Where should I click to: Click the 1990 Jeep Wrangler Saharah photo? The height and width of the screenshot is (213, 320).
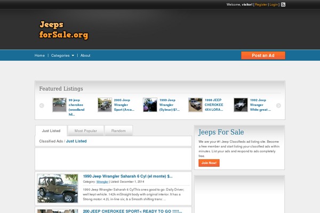[58, 189]
